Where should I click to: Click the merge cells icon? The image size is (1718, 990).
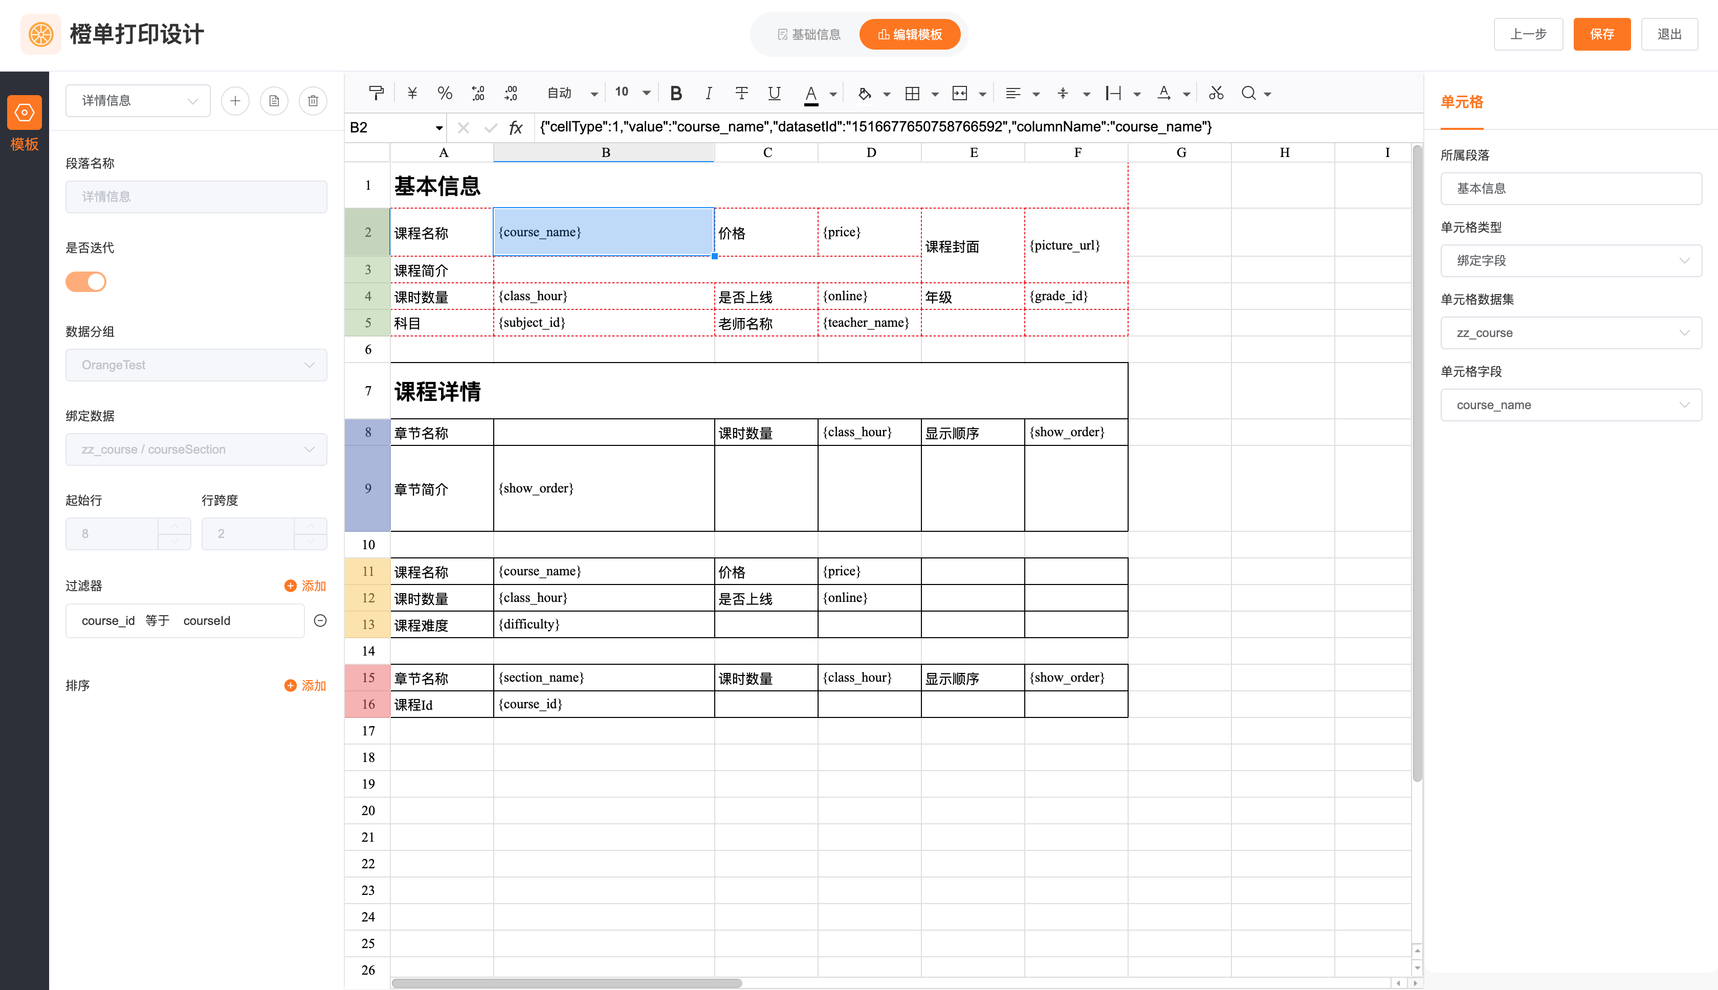960,93
